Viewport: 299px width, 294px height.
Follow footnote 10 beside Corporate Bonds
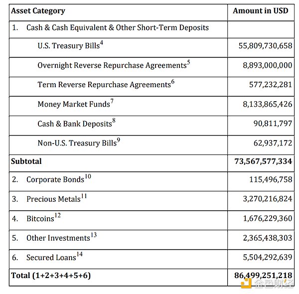[x=88, y=176]
